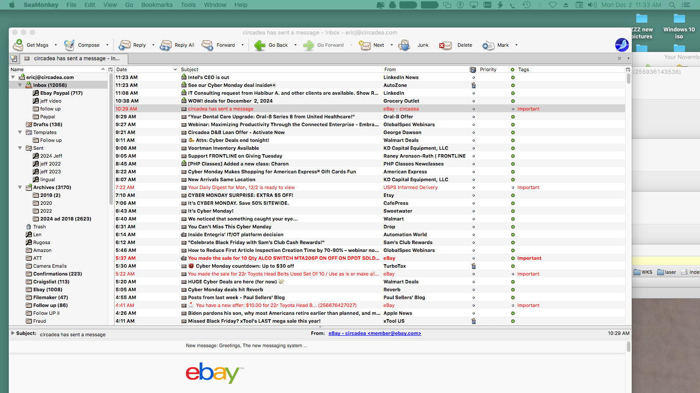Click the Get Msgs toolbar icon
This screenshot has height=393, width=700.
click(x=18, y=45)
